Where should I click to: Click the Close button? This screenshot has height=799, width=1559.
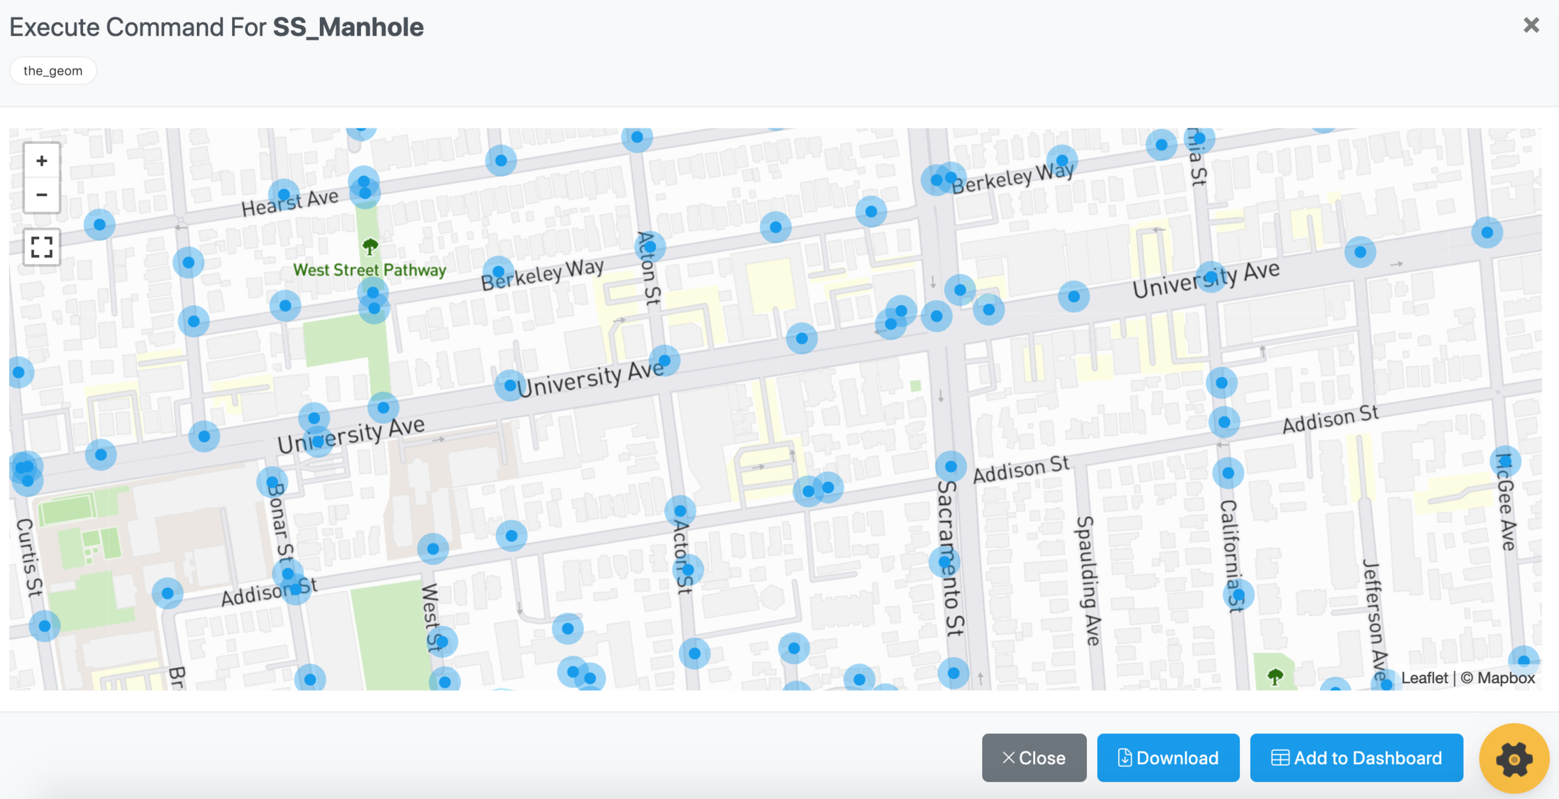click(1034, 758)
